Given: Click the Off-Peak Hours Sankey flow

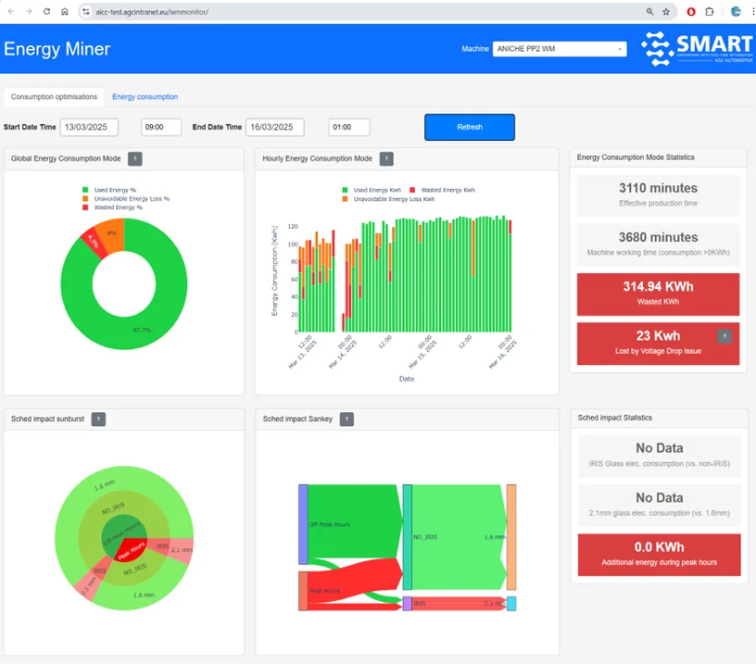Looking at the screenshot, I should (x=352, y=523).
